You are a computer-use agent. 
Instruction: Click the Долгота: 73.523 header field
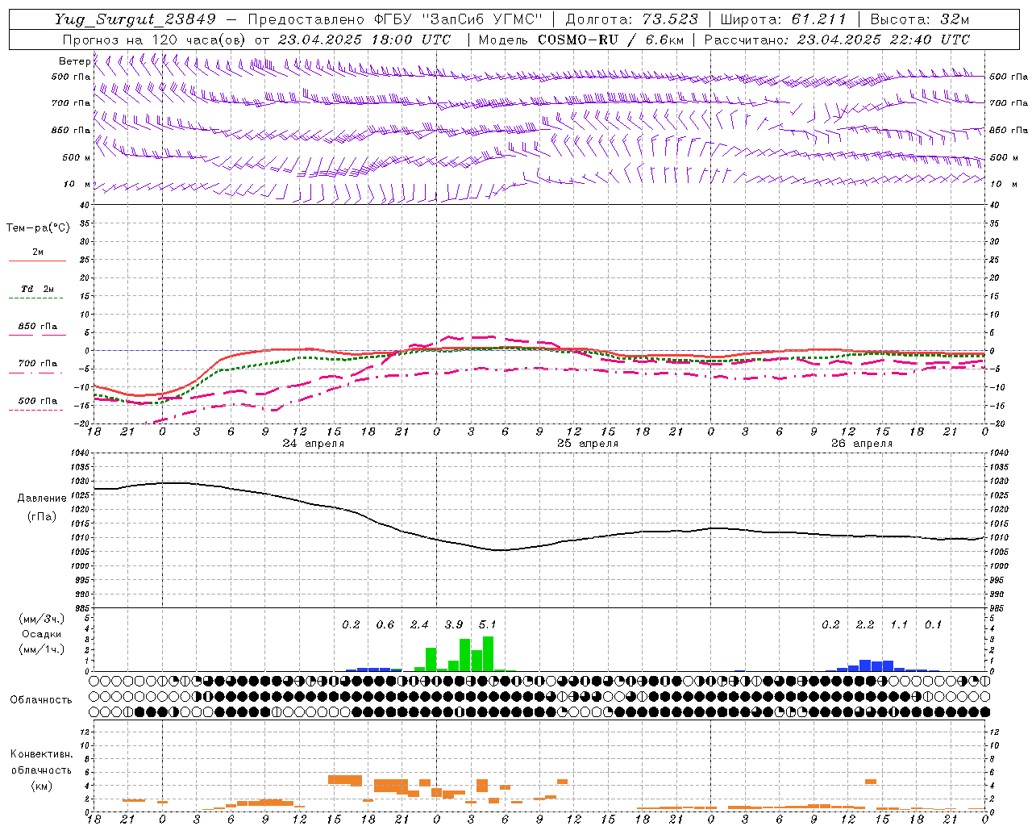[x=631, y=19]
